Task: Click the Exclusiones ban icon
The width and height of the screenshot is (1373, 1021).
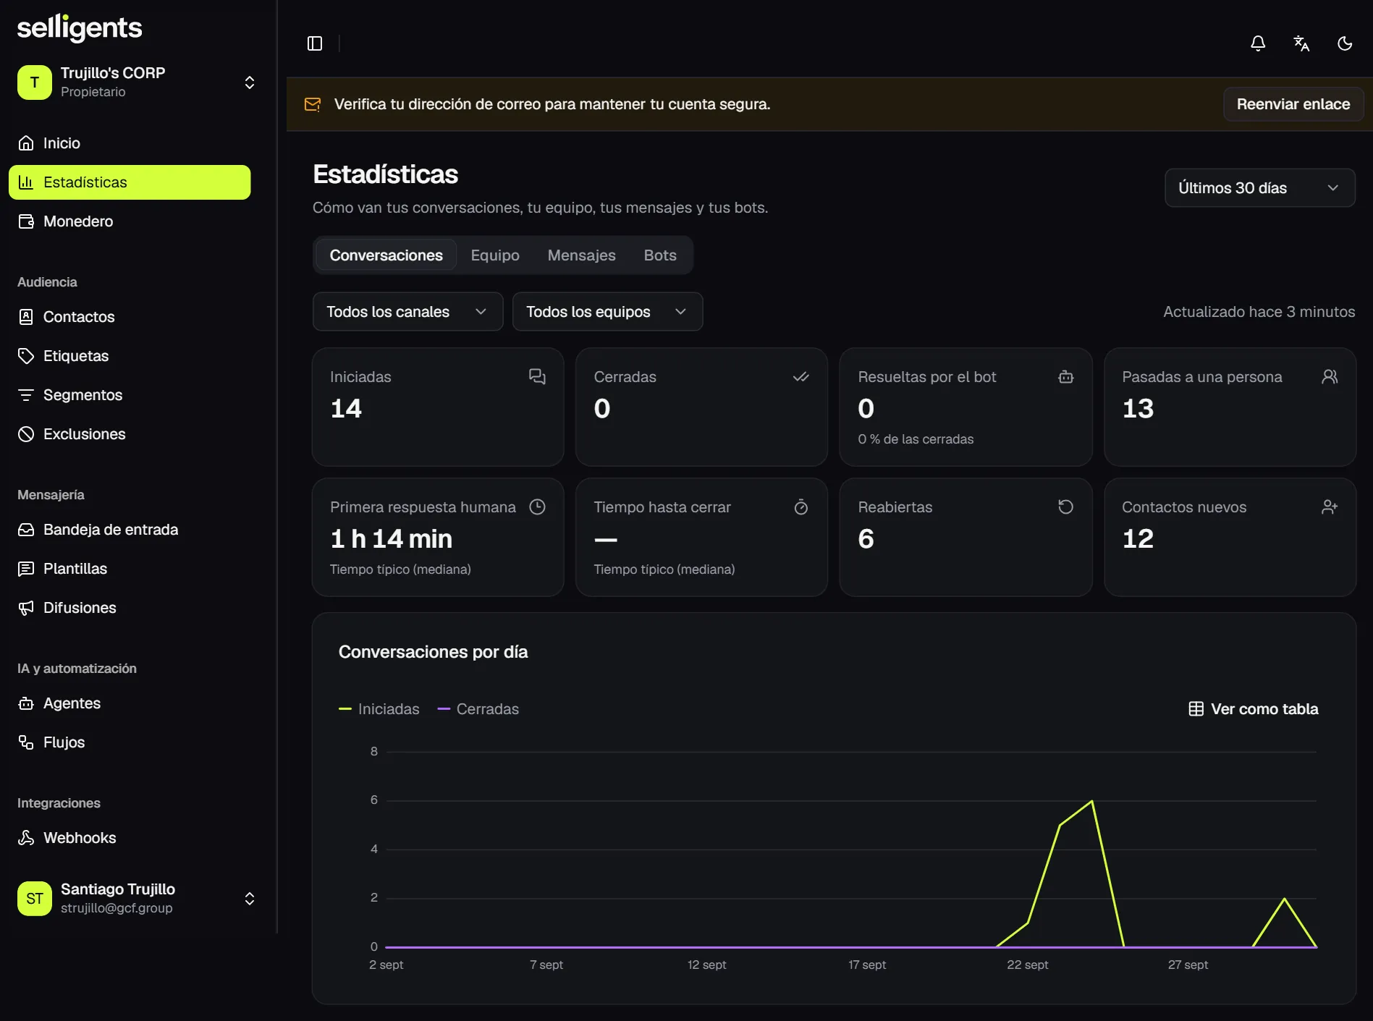Action: point(26,434)
